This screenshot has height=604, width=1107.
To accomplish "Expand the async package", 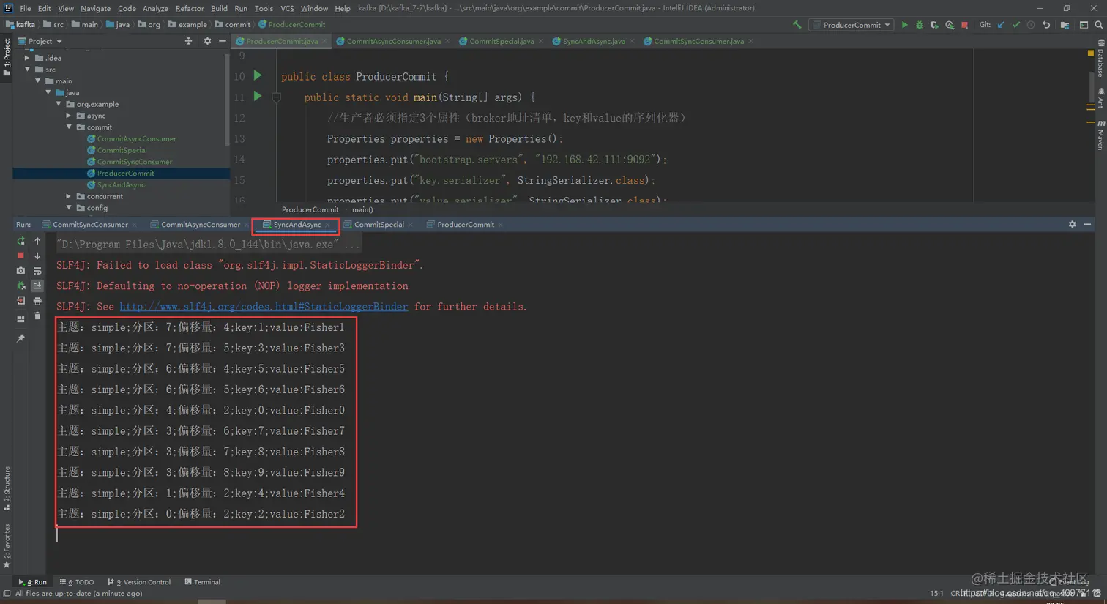I will coord(69,116).
